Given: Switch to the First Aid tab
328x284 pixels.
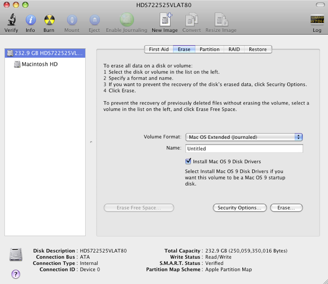Looking at the screenshot, I should (x=158, y=49).
